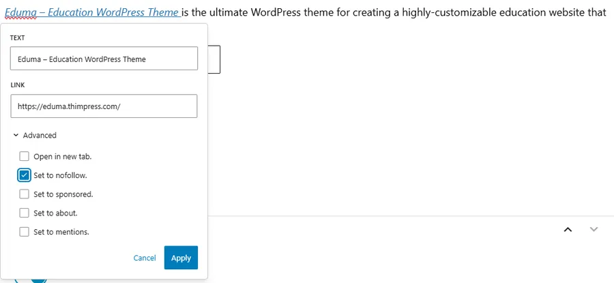614x283 pixels.
Task: Click the blue circular icon at bottom edge
Action: (x=31, y=280)
